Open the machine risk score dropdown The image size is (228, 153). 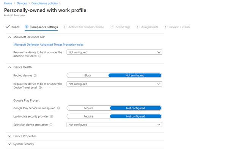[114, 53]
